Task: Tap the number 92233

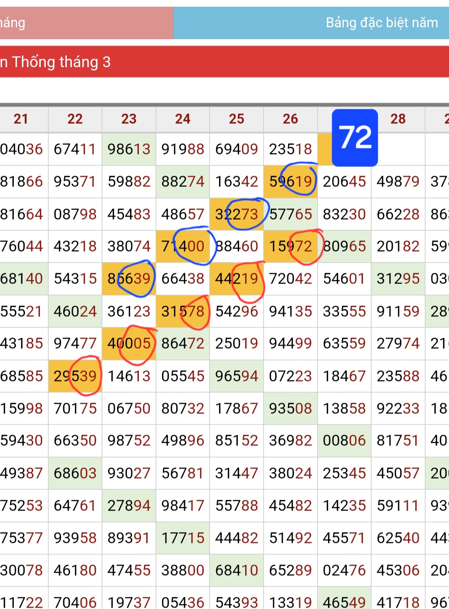Action: click(x=398, y=408)
